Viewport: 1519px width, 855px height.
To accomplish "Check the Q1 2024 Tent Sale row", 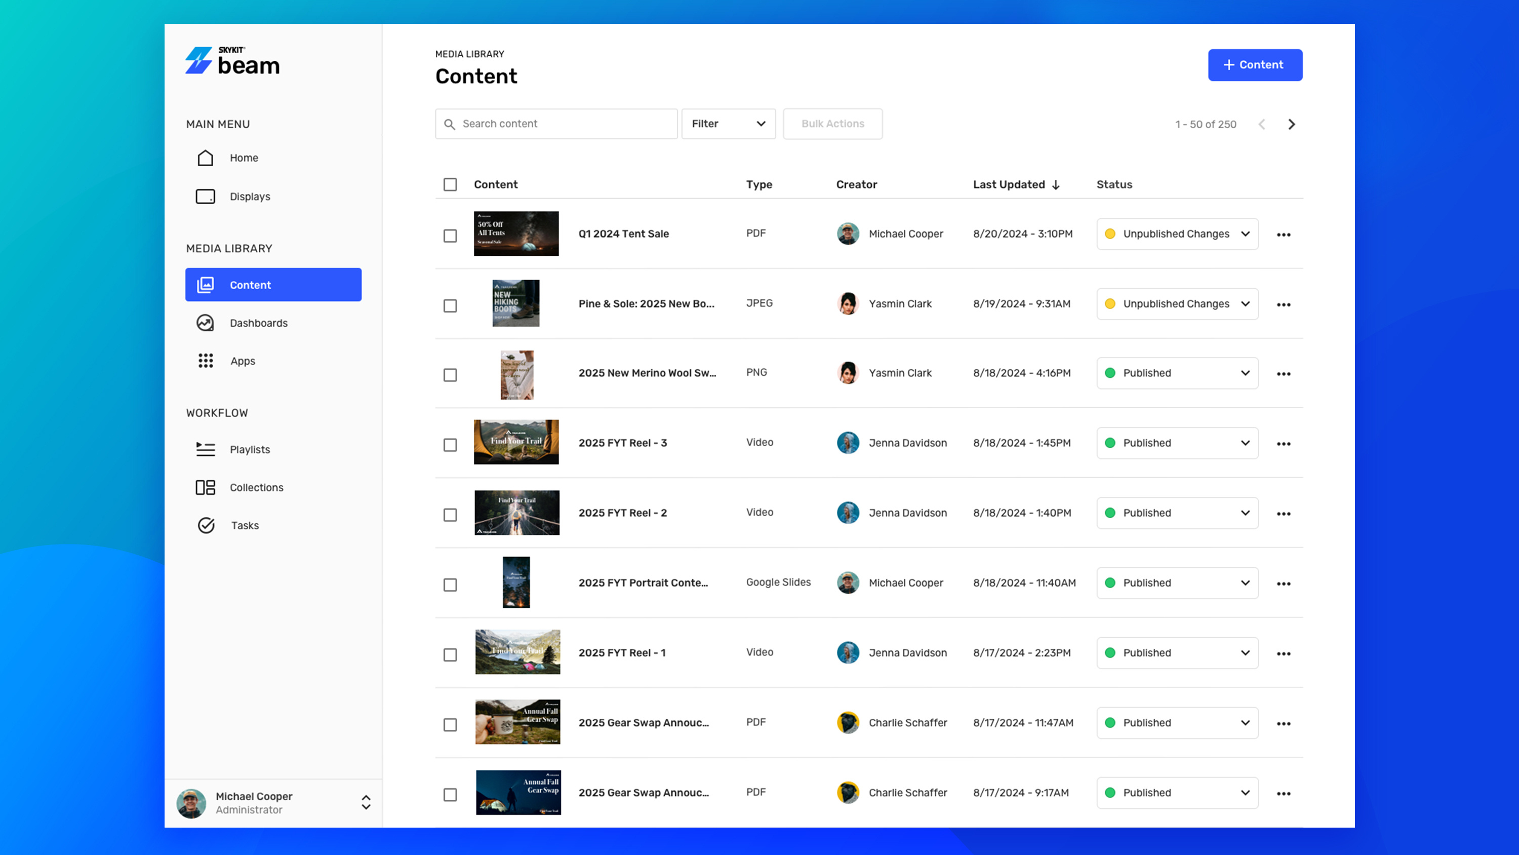I will tap(450, 236).
